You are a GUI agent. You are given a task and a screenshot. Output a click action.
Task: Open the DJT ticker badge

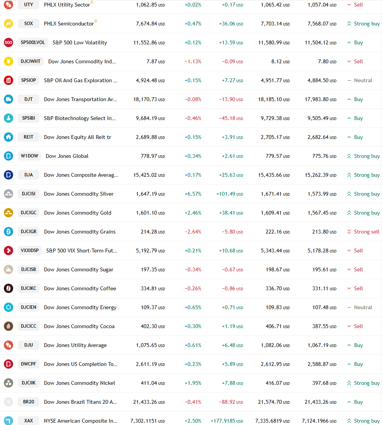[x=29, y=99]
